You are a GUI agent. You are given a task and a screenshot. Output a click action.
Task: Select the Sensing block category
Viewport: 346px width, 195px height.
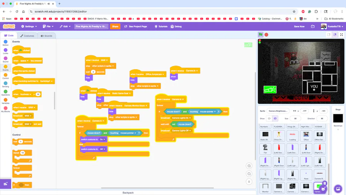tap(5, 84)
